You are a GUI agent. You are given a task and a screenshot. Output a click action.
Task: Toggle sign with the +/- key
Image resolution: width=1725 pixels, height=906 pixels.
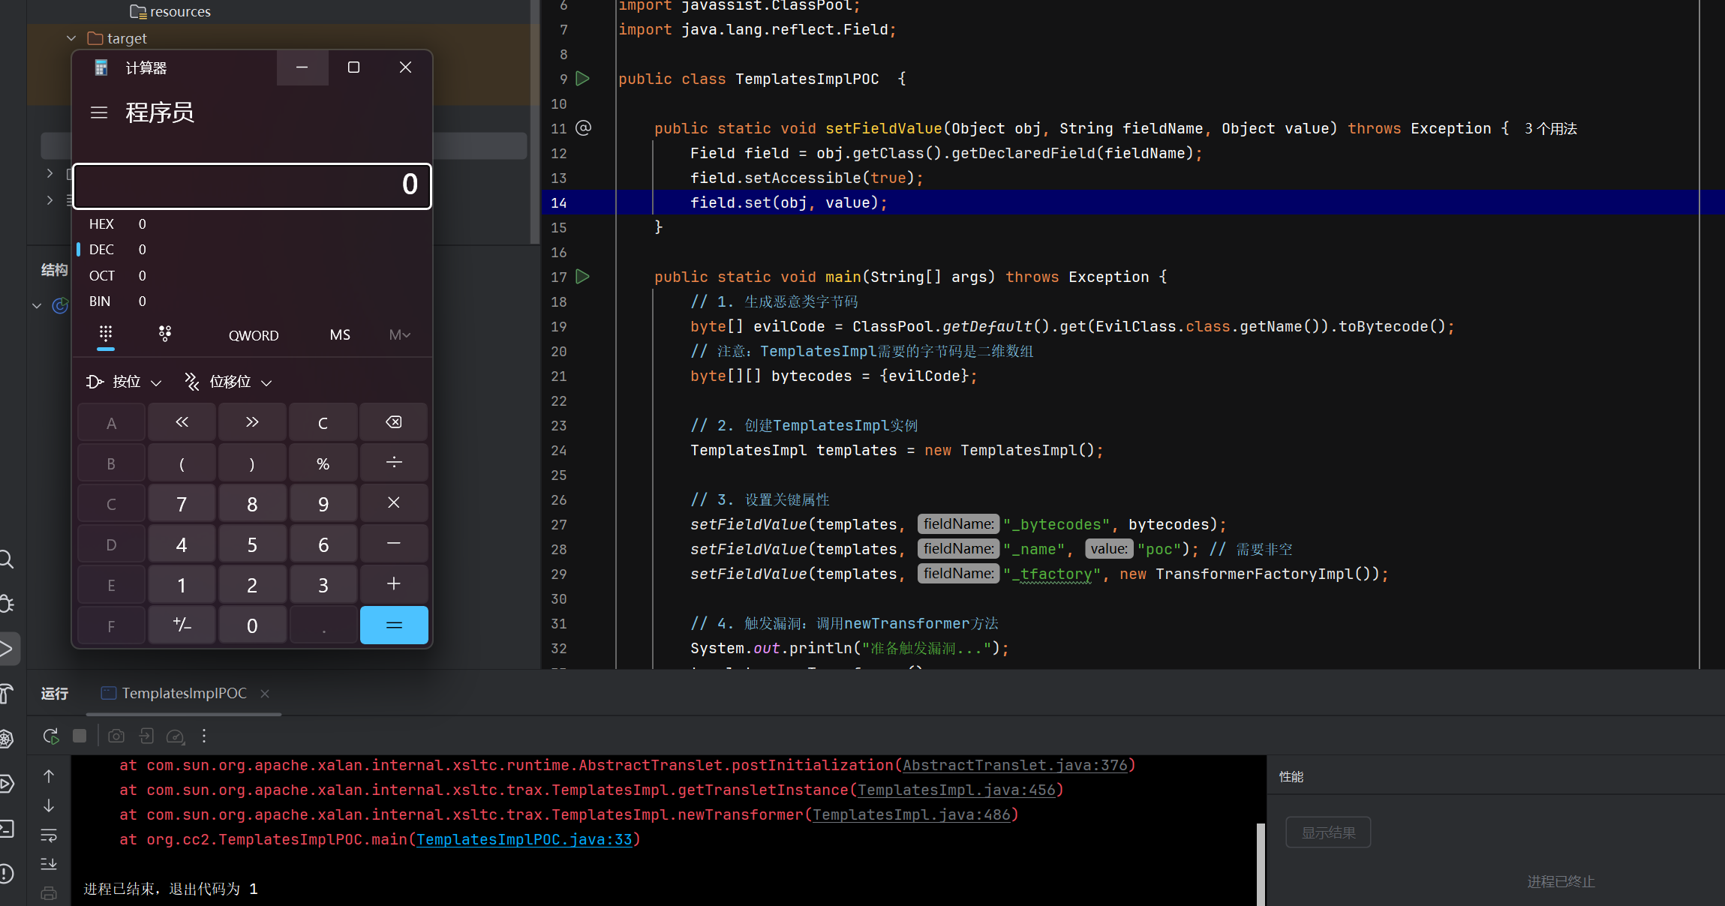(x=182, y=625)
